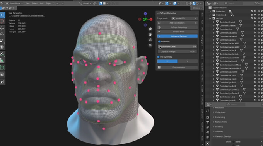Open the Output properties tab icon

208,122
